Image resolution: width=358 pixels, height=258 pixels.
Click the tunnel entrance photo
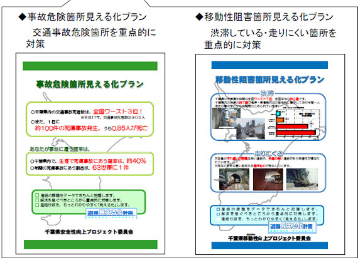234,180
